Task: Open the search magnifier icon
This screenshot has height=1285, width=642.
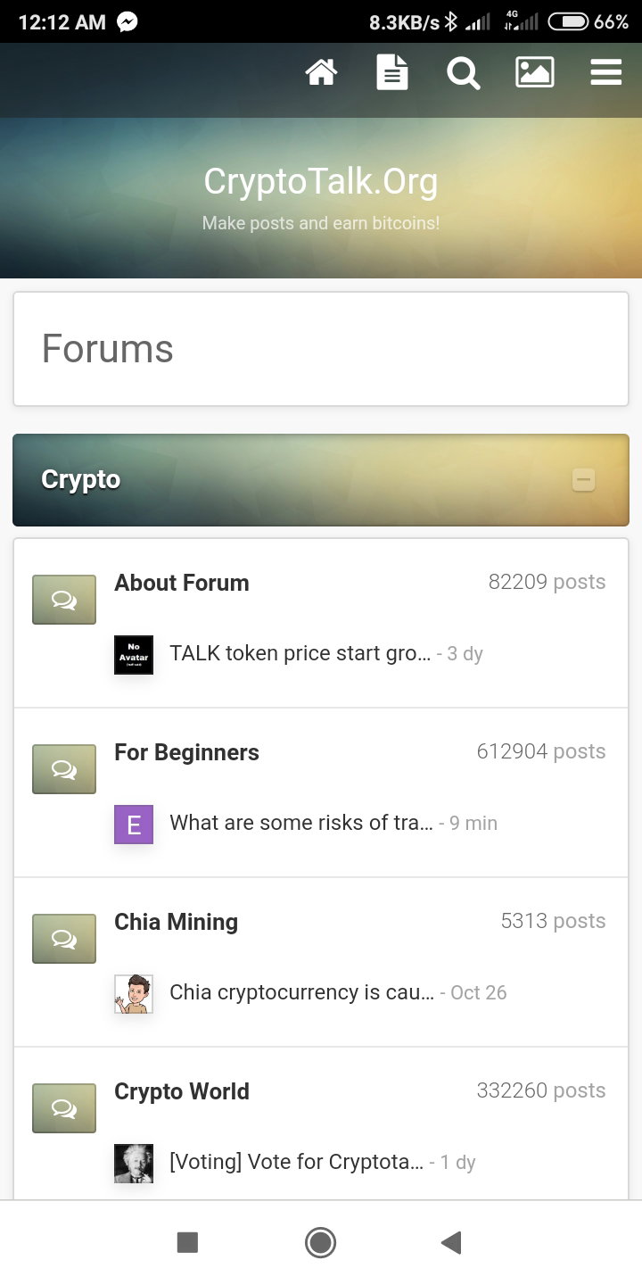Action: 464,72
